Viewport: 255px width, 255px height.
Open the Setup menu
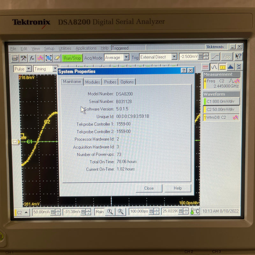tap(49, 48)
